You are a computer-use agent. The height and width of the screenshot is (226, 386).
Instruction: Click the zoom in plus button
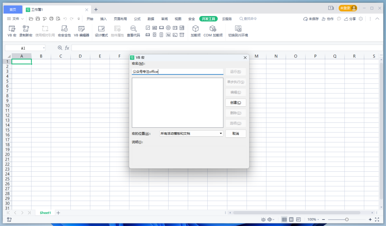[x=370, y=219]
